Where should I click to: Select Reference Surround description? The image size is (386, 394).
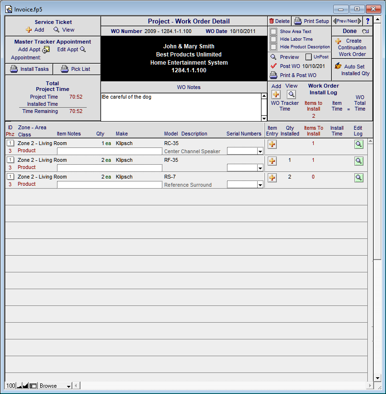click(x=188, y=185)
